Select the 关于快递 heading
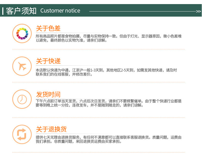Screen dimensions: 202x163 pos(48,61)
